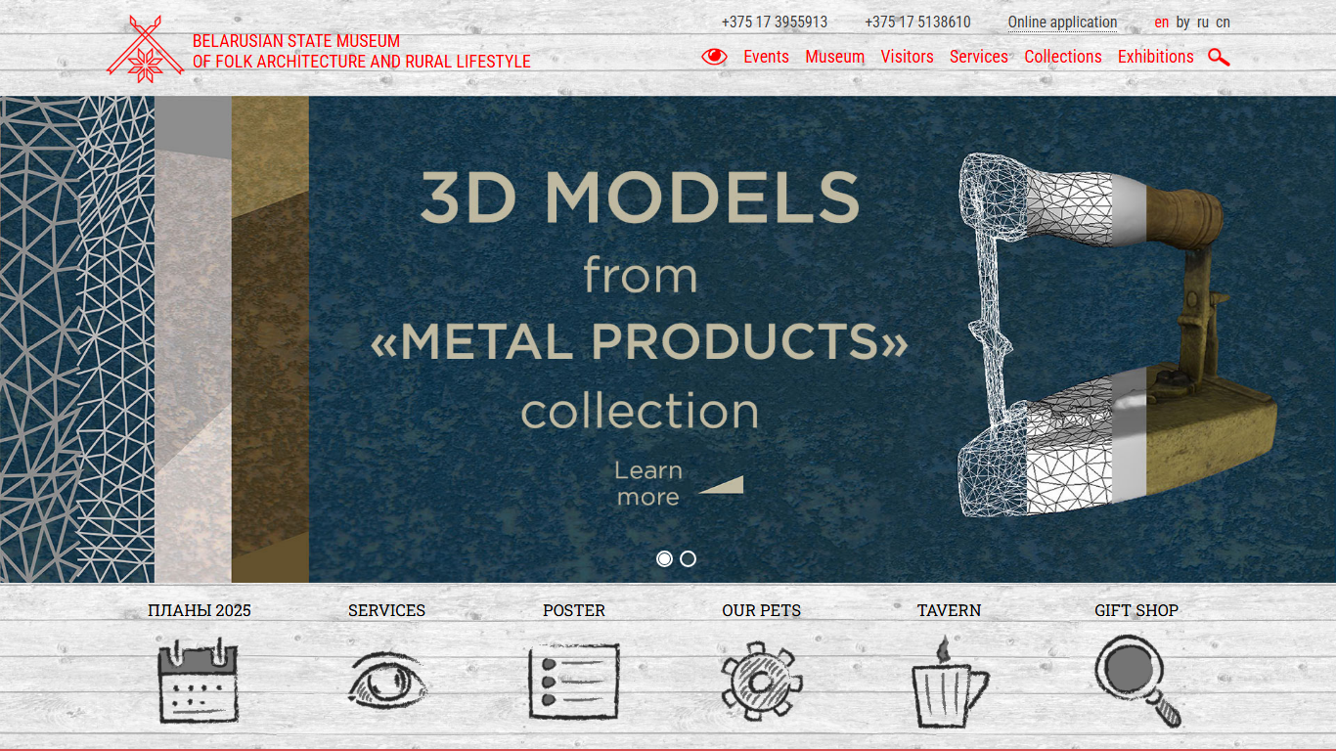
Task: Click the Learn more triangle arrow
Action: tap(721, 485)
